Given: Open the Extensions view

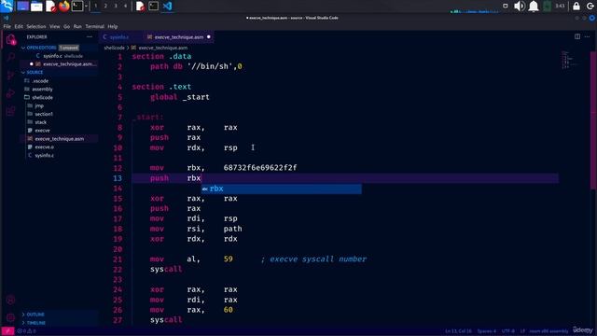Looking at the screenshot, I should [x=10, y=111].
